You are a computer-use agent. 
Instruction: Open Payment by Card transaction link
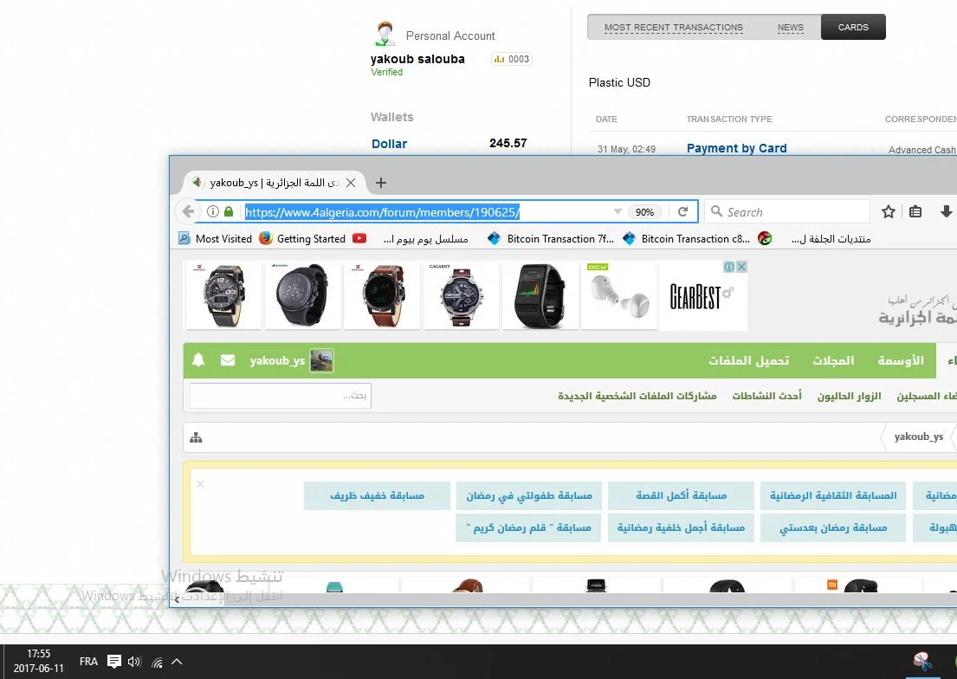pos(737,148)
